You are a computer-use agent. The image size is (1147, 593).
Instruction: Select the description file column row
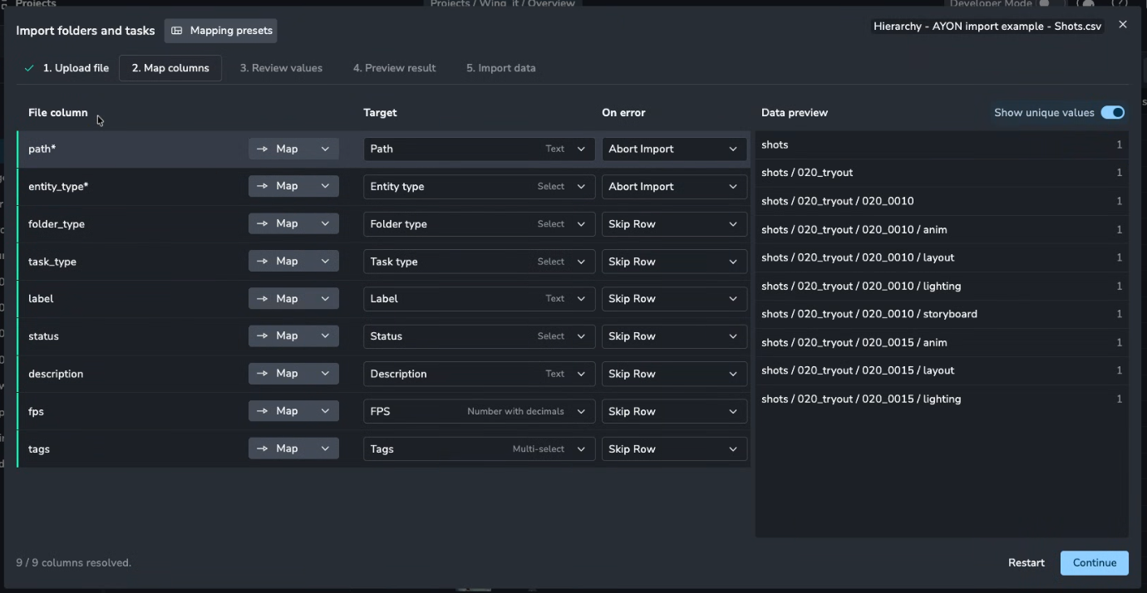tap(383, 374)
